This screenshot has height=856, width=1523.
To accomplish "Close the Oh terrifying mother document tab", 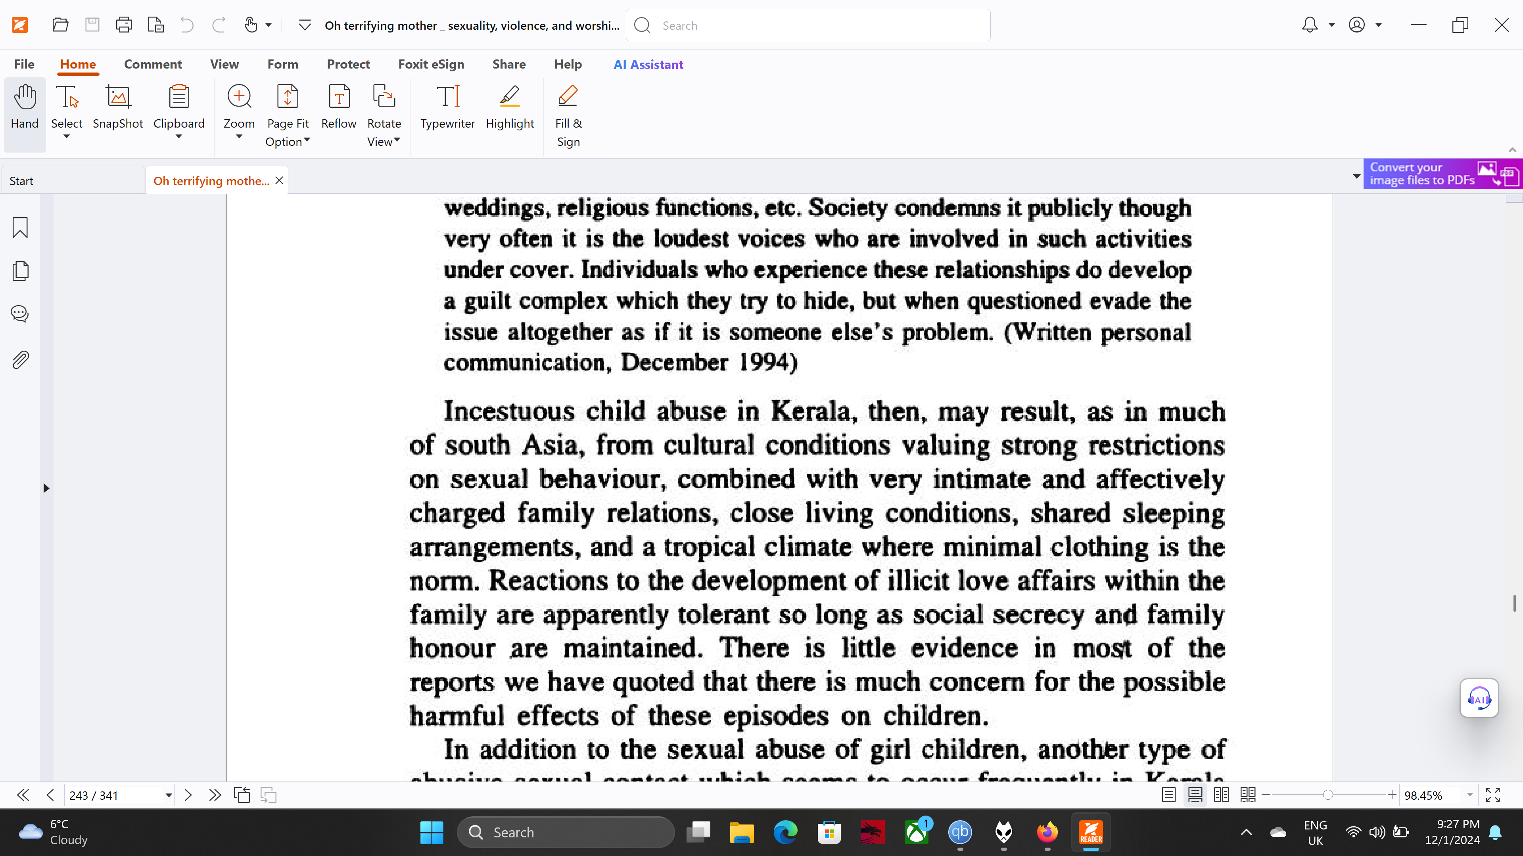I will click(x=279, y=180).
